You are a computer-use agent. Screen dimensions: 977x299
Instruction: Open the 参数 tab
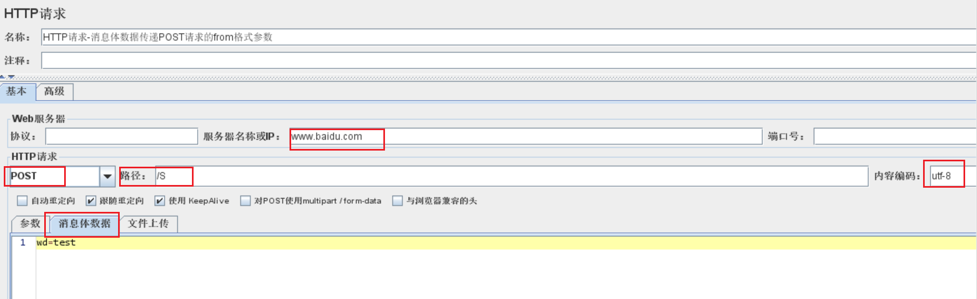click(30, 224)
